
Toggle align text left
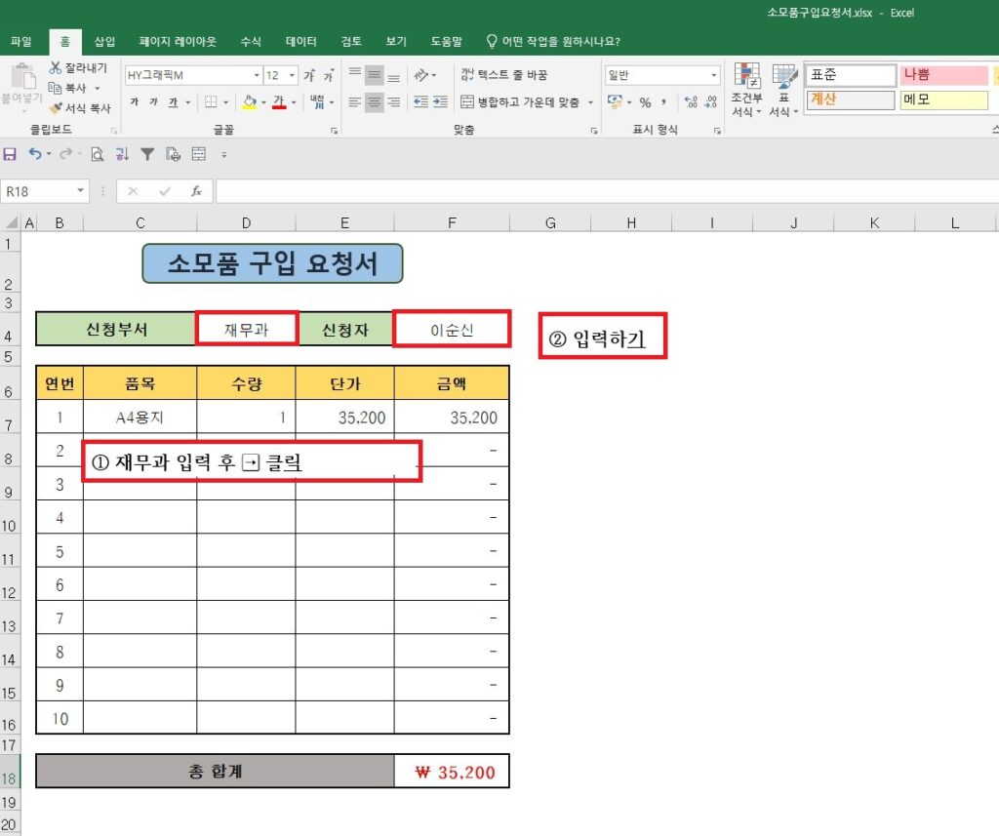355,102
